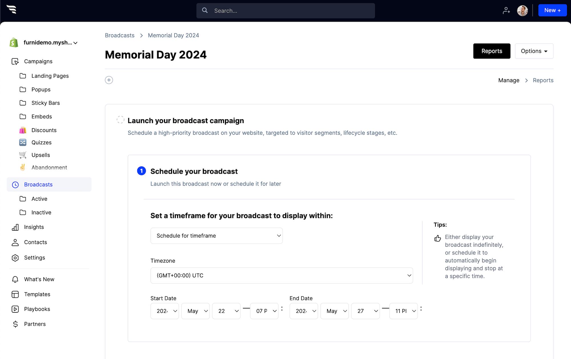571x359 pixels.
Task: Open Playbooks in the sidebar
Action: click(x=37, y=309)
